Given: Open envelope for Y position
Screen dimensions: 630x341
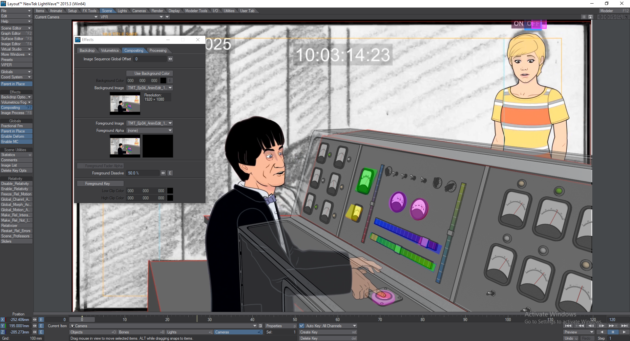Looking at the screenshot, I should [x=41, y=326].
